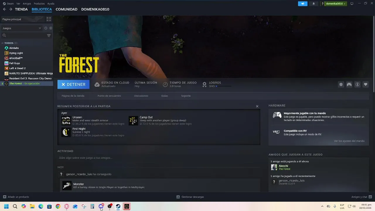Select The Forest running entry

[x=26, y=84]
